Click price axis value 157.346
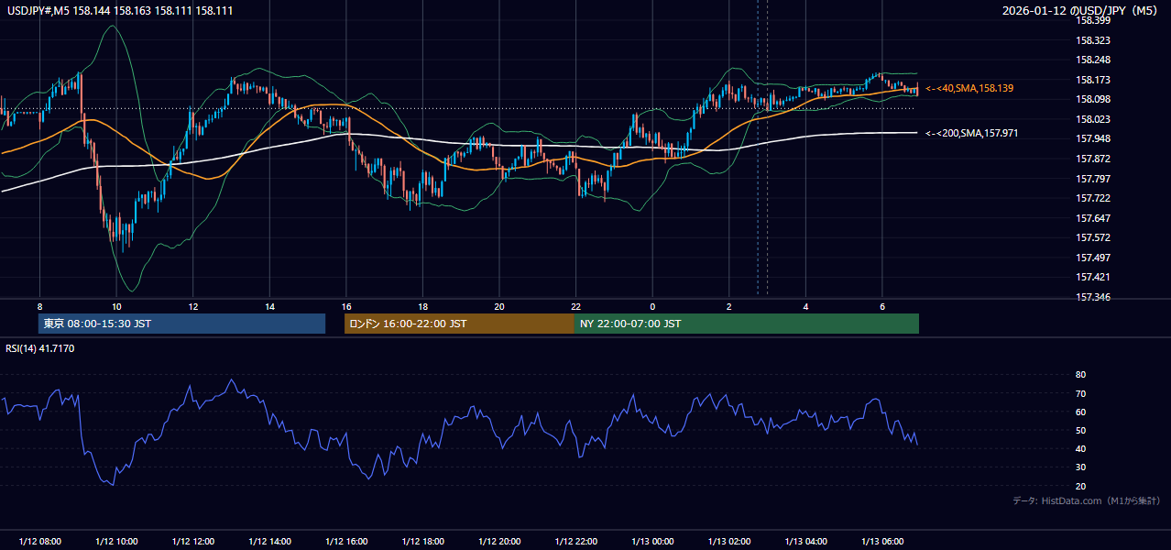 click(1095, 297)
